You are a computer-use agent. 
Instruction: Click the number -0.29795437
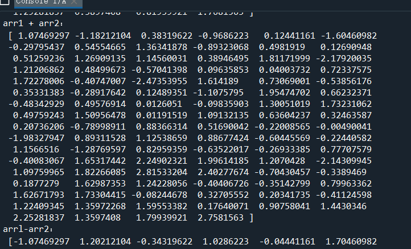pyautogui.click(x=36, y=47)
